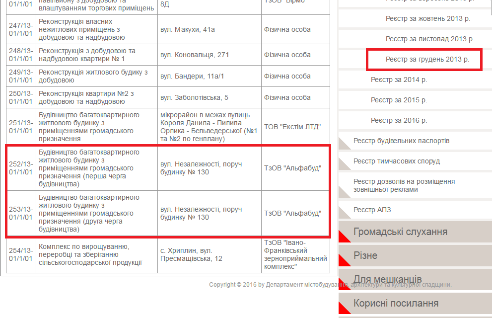The width and height of the screenshot is (492, 318).
Task: Open Реєстр за 2014 р. menu item
Action: point(399,79)
